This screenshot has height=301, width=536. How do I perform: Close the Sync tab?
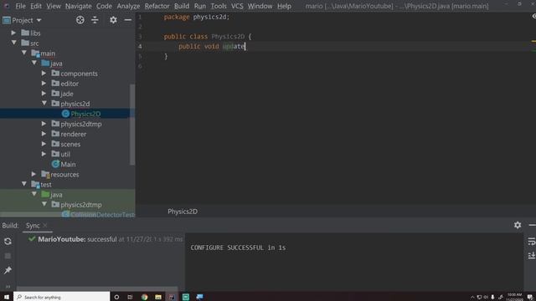tap(45, 225)
